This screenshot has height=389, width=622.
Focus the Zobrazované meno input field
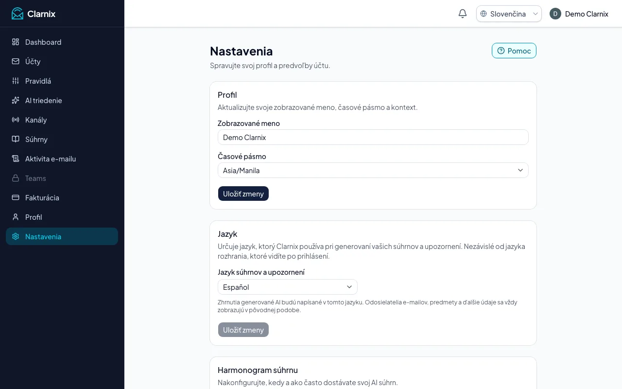pos(373,137)
